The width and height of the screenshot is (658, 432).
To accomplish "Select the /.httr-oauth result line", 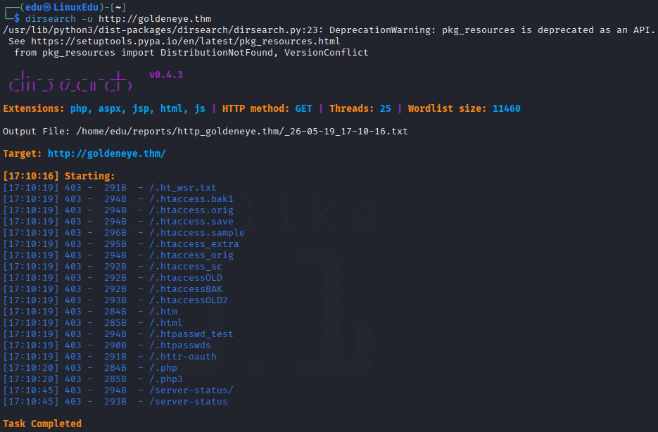I will (x=110, y=357).
